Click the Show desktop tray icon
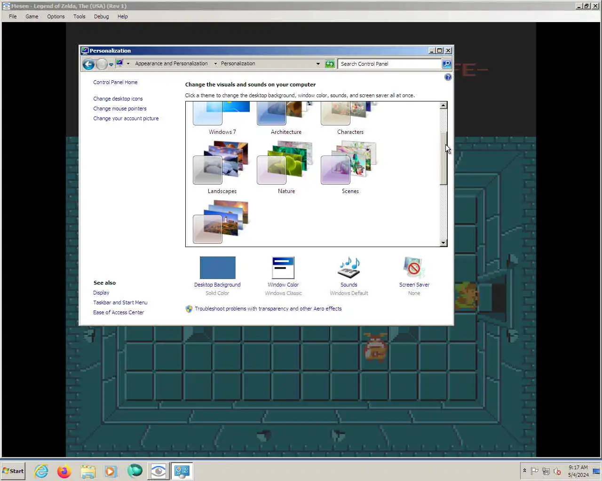 596,471
